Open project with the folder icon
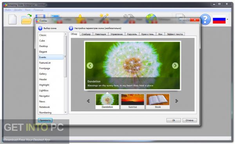Viewport: 235px width, 144px height. point(27,19)
